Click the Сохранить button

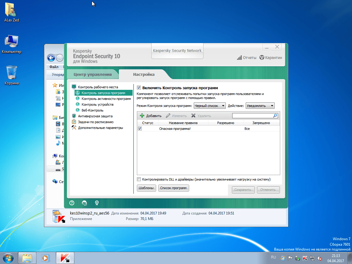243,190
